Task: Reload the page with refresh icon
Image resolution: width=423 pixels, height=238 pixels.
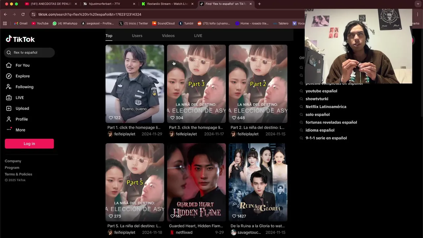Action: click(x=23, y=15)
